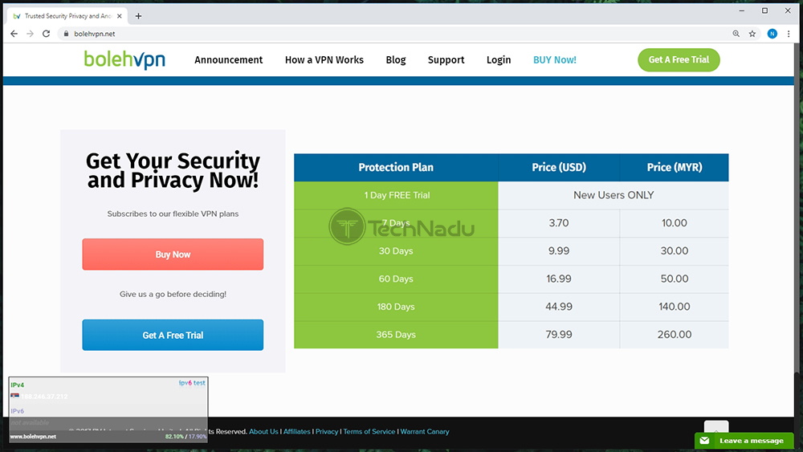Viewport: 803px width, 452px height.
Task: Select the Trusted Security Privacy browser tab
Action: pyautogui.click(x=67, y=16)
